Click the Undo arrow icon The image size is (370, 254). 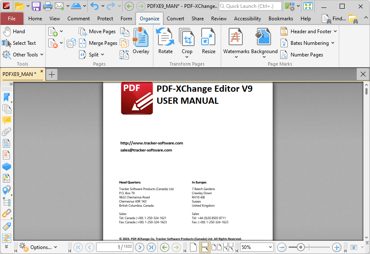coord(94,6)
